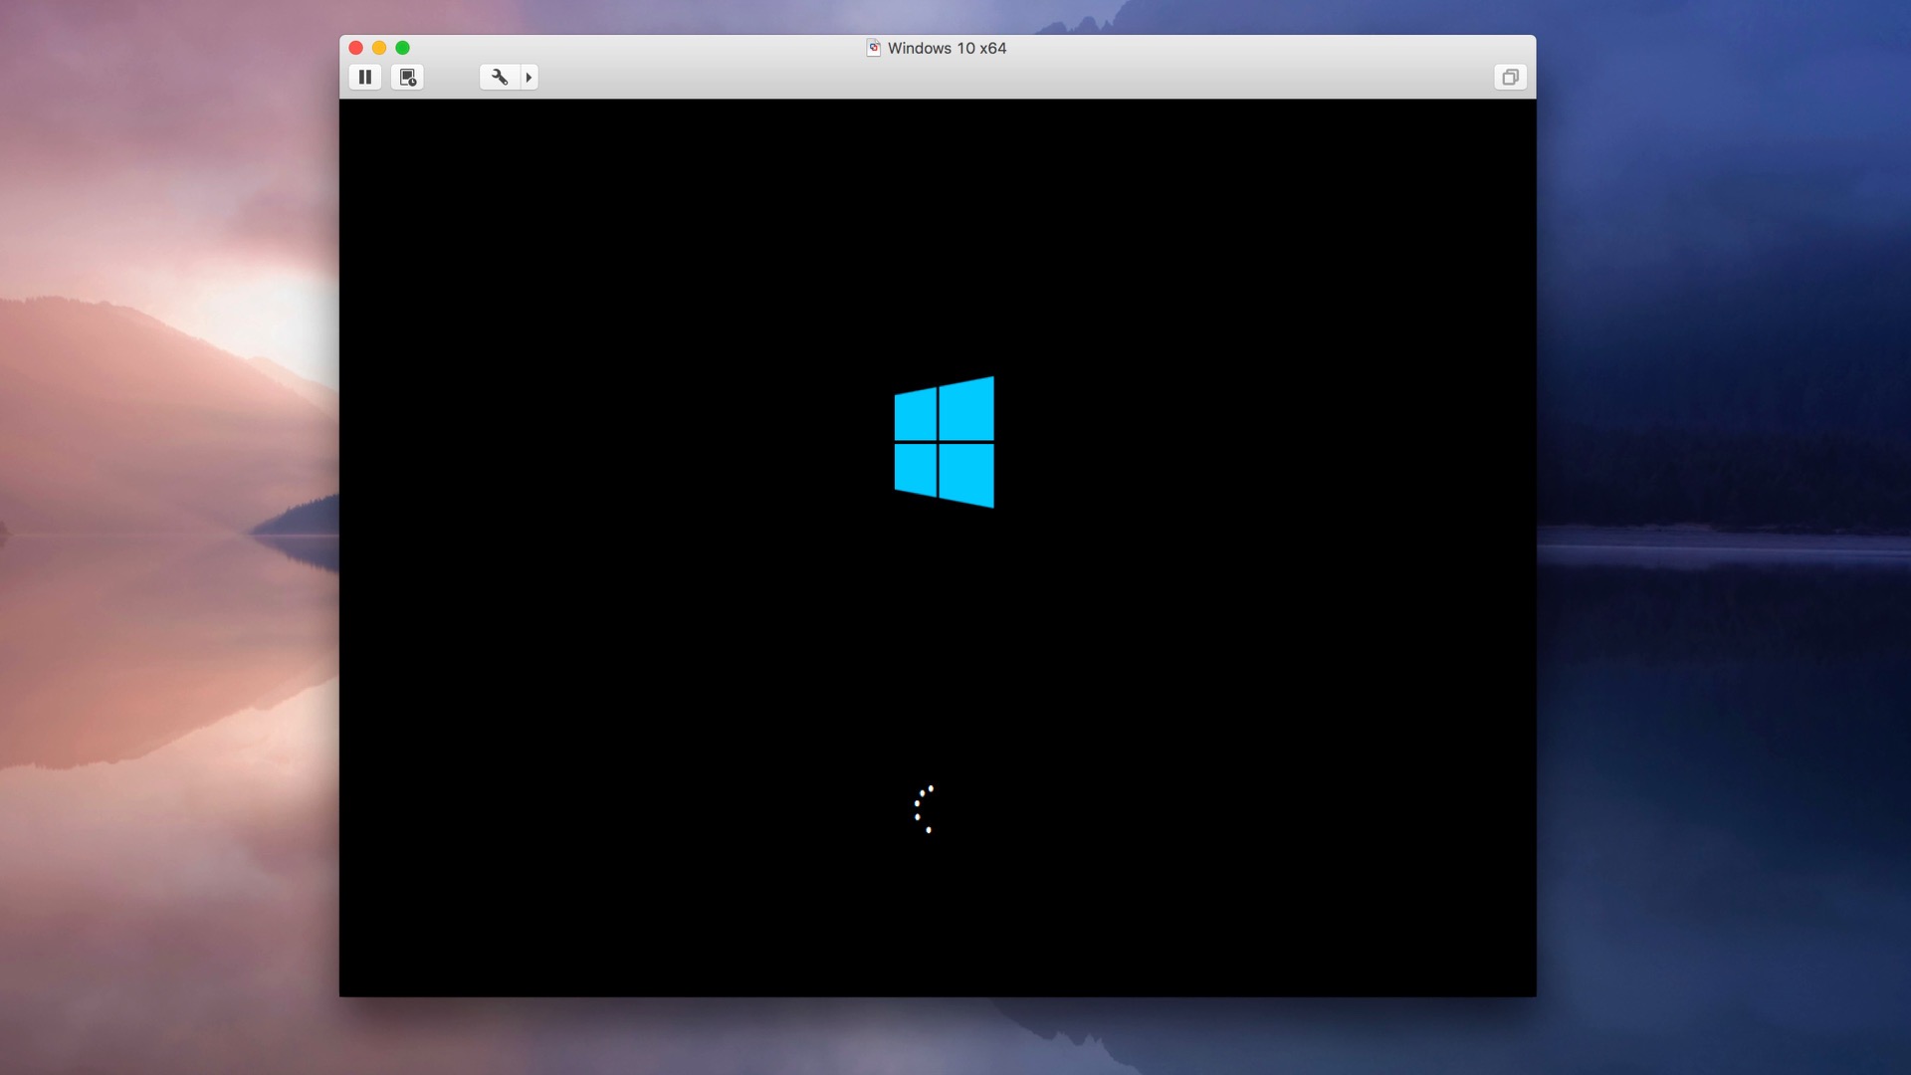Click the window title bar drag area

coord(697,48)
